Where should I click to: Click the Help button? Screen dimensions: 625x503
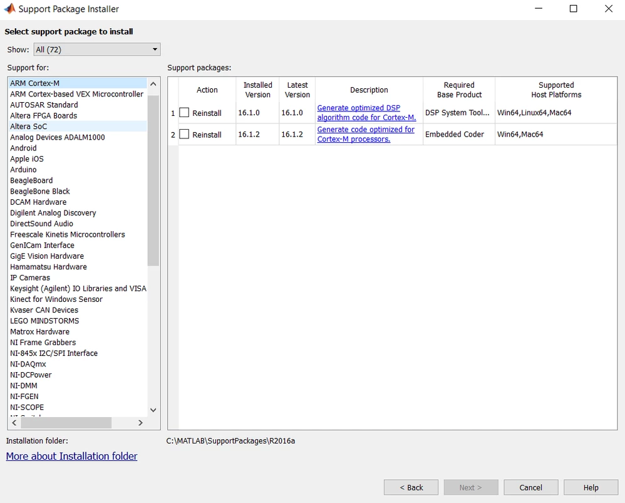coord(591,487)
